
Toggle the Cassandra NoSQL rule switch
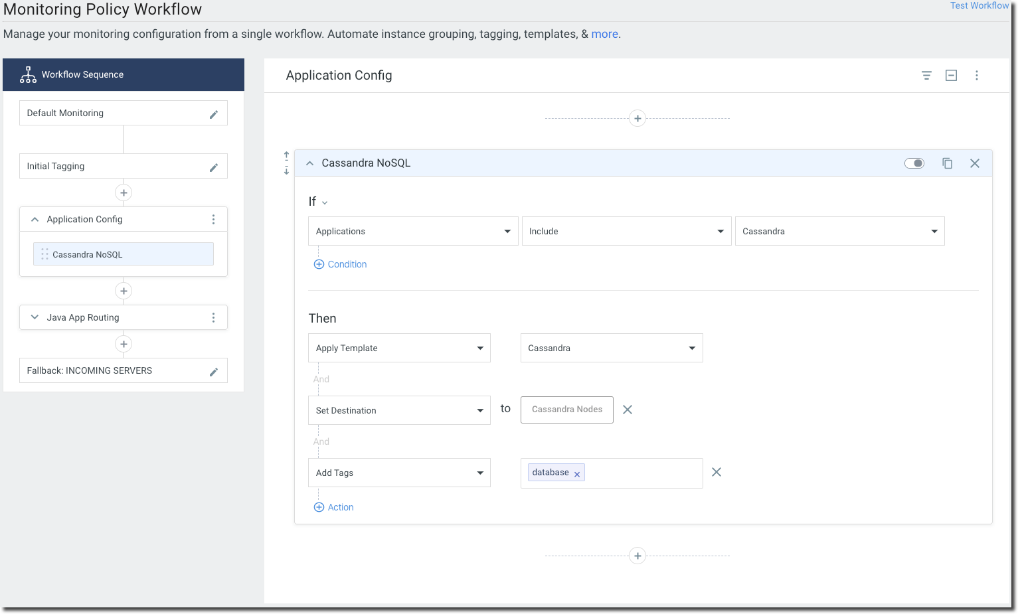pyautogui.click(x=914, y=163)
